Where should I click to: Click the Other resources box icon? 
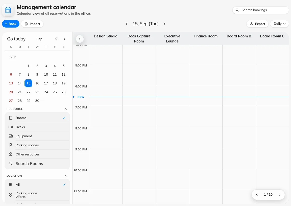click(x=11, y=154)
